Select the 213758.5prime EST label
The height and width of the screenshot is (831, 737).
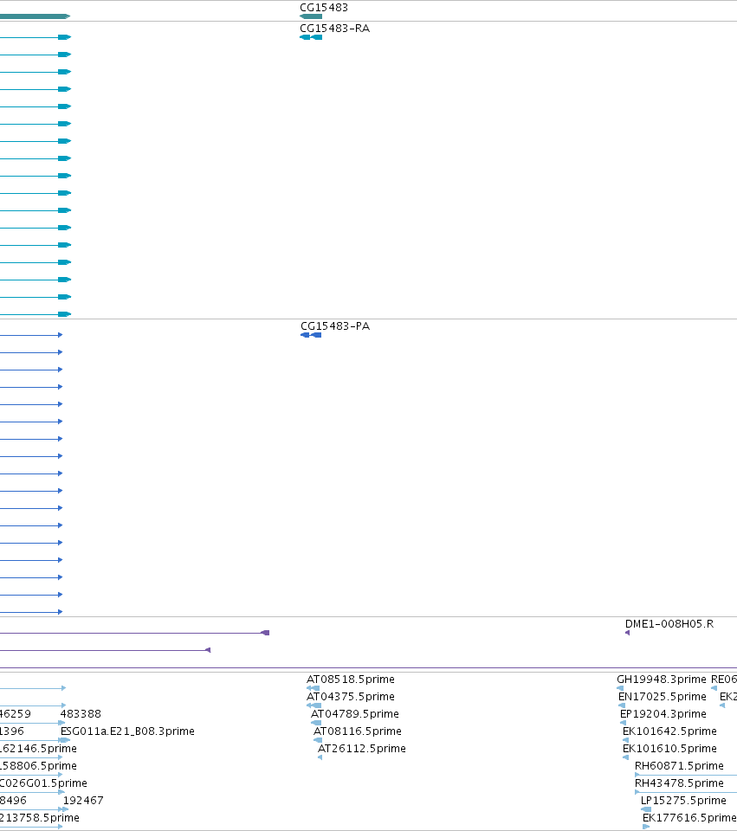[x=40, y=818]
